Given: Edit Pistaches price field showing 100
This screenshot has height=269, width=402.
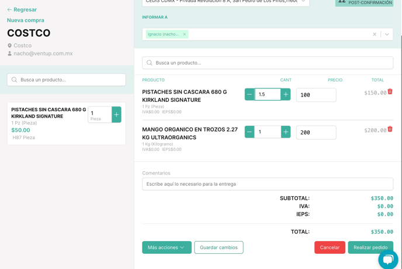Looking at the screenshot, I should [x=316, y=95].
